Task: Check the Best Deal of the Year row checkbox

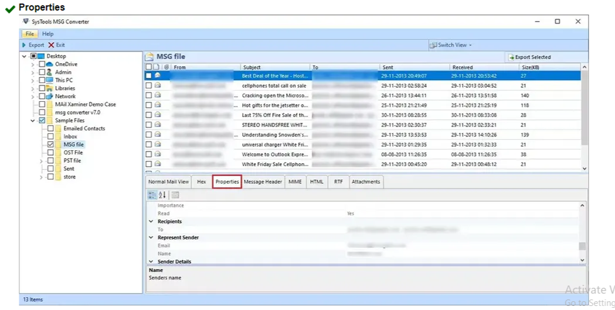Action: tap(149, 75)
